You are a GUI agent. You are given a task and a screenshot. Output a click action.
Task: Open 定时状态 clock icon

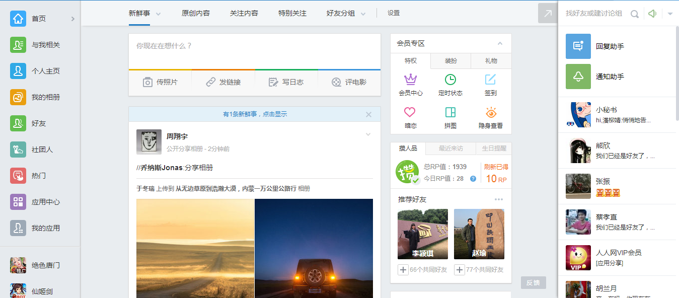coord(450,80)
